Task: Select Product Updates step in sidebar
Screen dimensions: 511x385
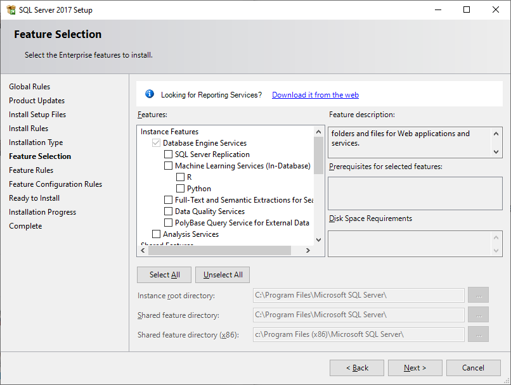Action: pos(37,101)
